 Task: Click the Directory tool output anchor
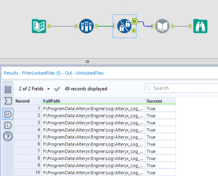coord(49,26)
